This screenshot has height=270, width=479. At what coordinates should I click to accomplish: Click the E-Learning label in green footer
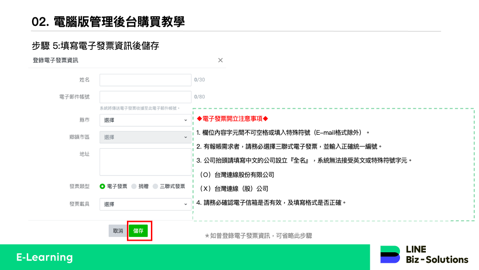45,258
